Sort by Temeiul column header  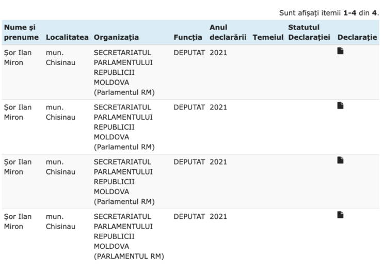pyautogui.click(x=268, y=37)
